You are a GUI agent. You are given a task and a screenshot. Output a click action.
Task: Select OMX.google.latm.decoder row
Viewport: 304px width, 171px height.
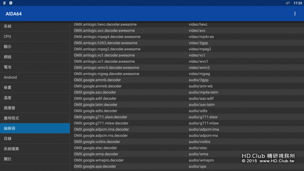pyautogui.click(x=189, y=105)
